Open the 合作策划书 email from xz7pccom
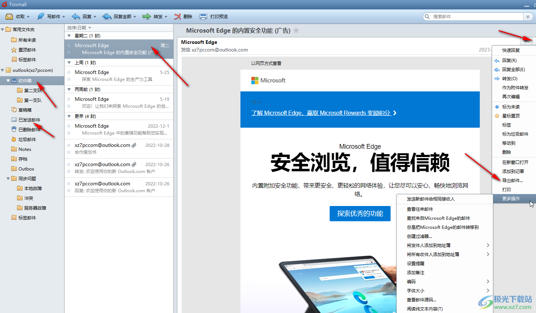The width and height of the screenshot is (536, 313). point(119,149)
